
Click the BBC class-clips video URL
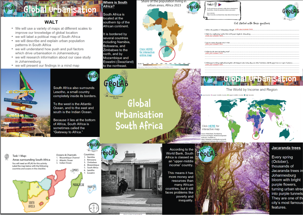point(223,15)
